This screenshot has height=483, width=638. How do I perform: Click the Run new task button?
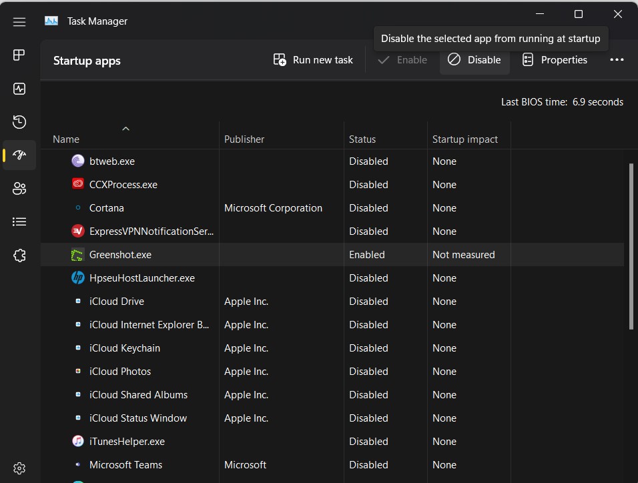point(312,59)
